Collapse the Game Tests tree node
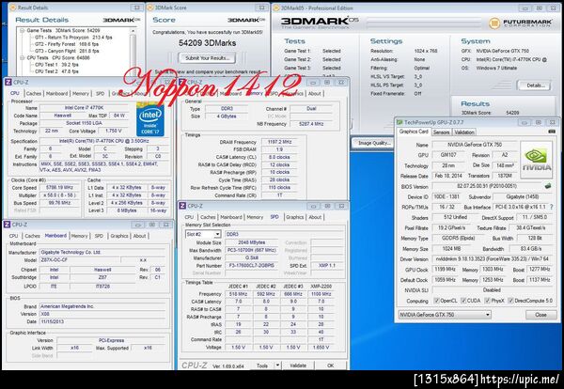 pos(23,31)
